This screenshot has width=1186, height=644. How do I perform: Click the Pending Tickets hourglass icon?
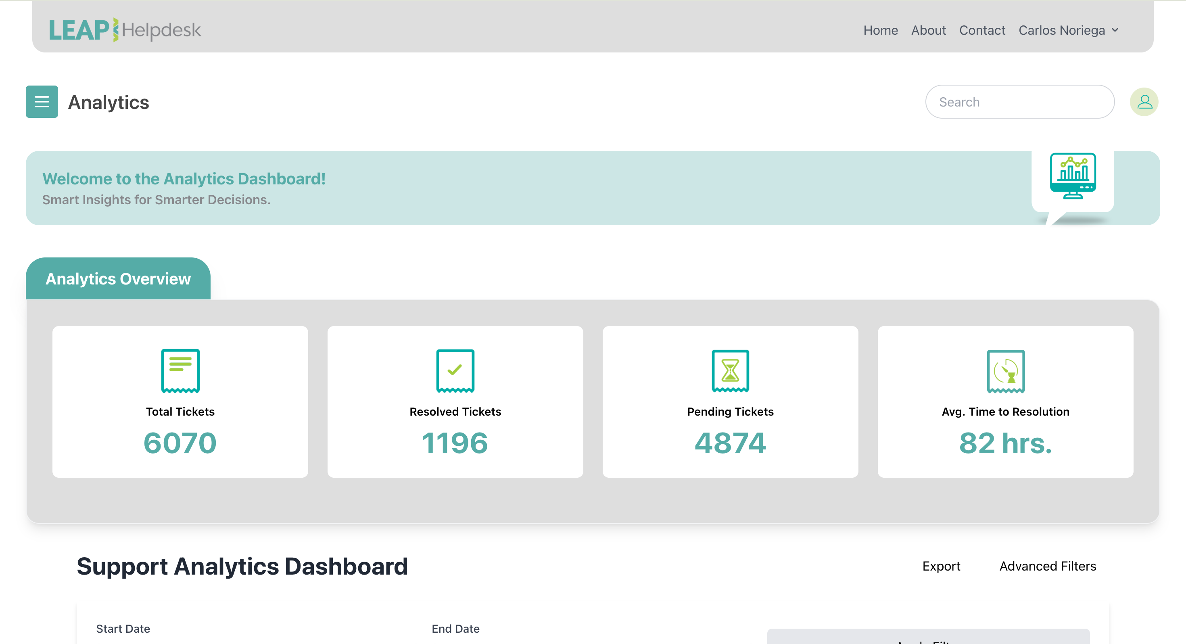click(x=730, y=371)
